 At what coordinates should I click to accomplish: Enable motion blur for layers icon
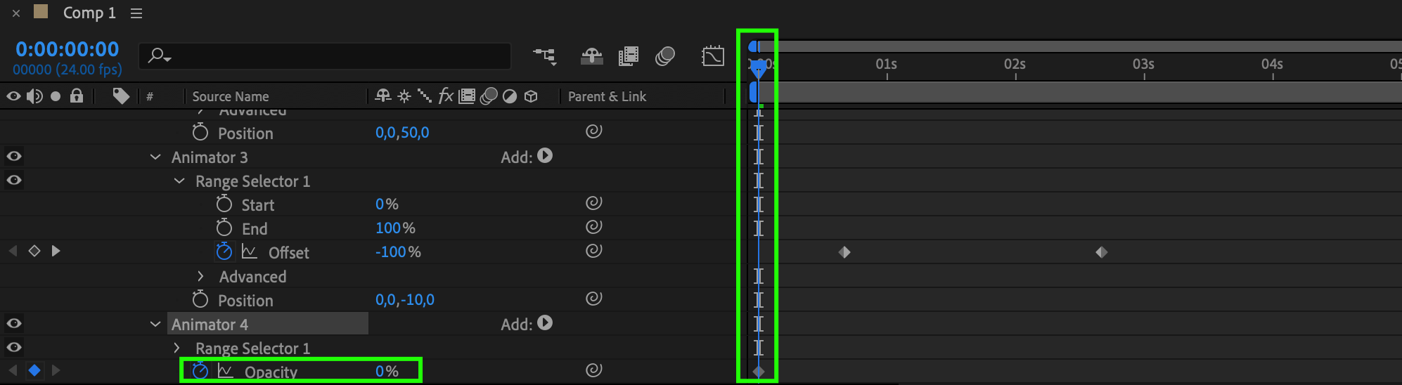(664, 56)
